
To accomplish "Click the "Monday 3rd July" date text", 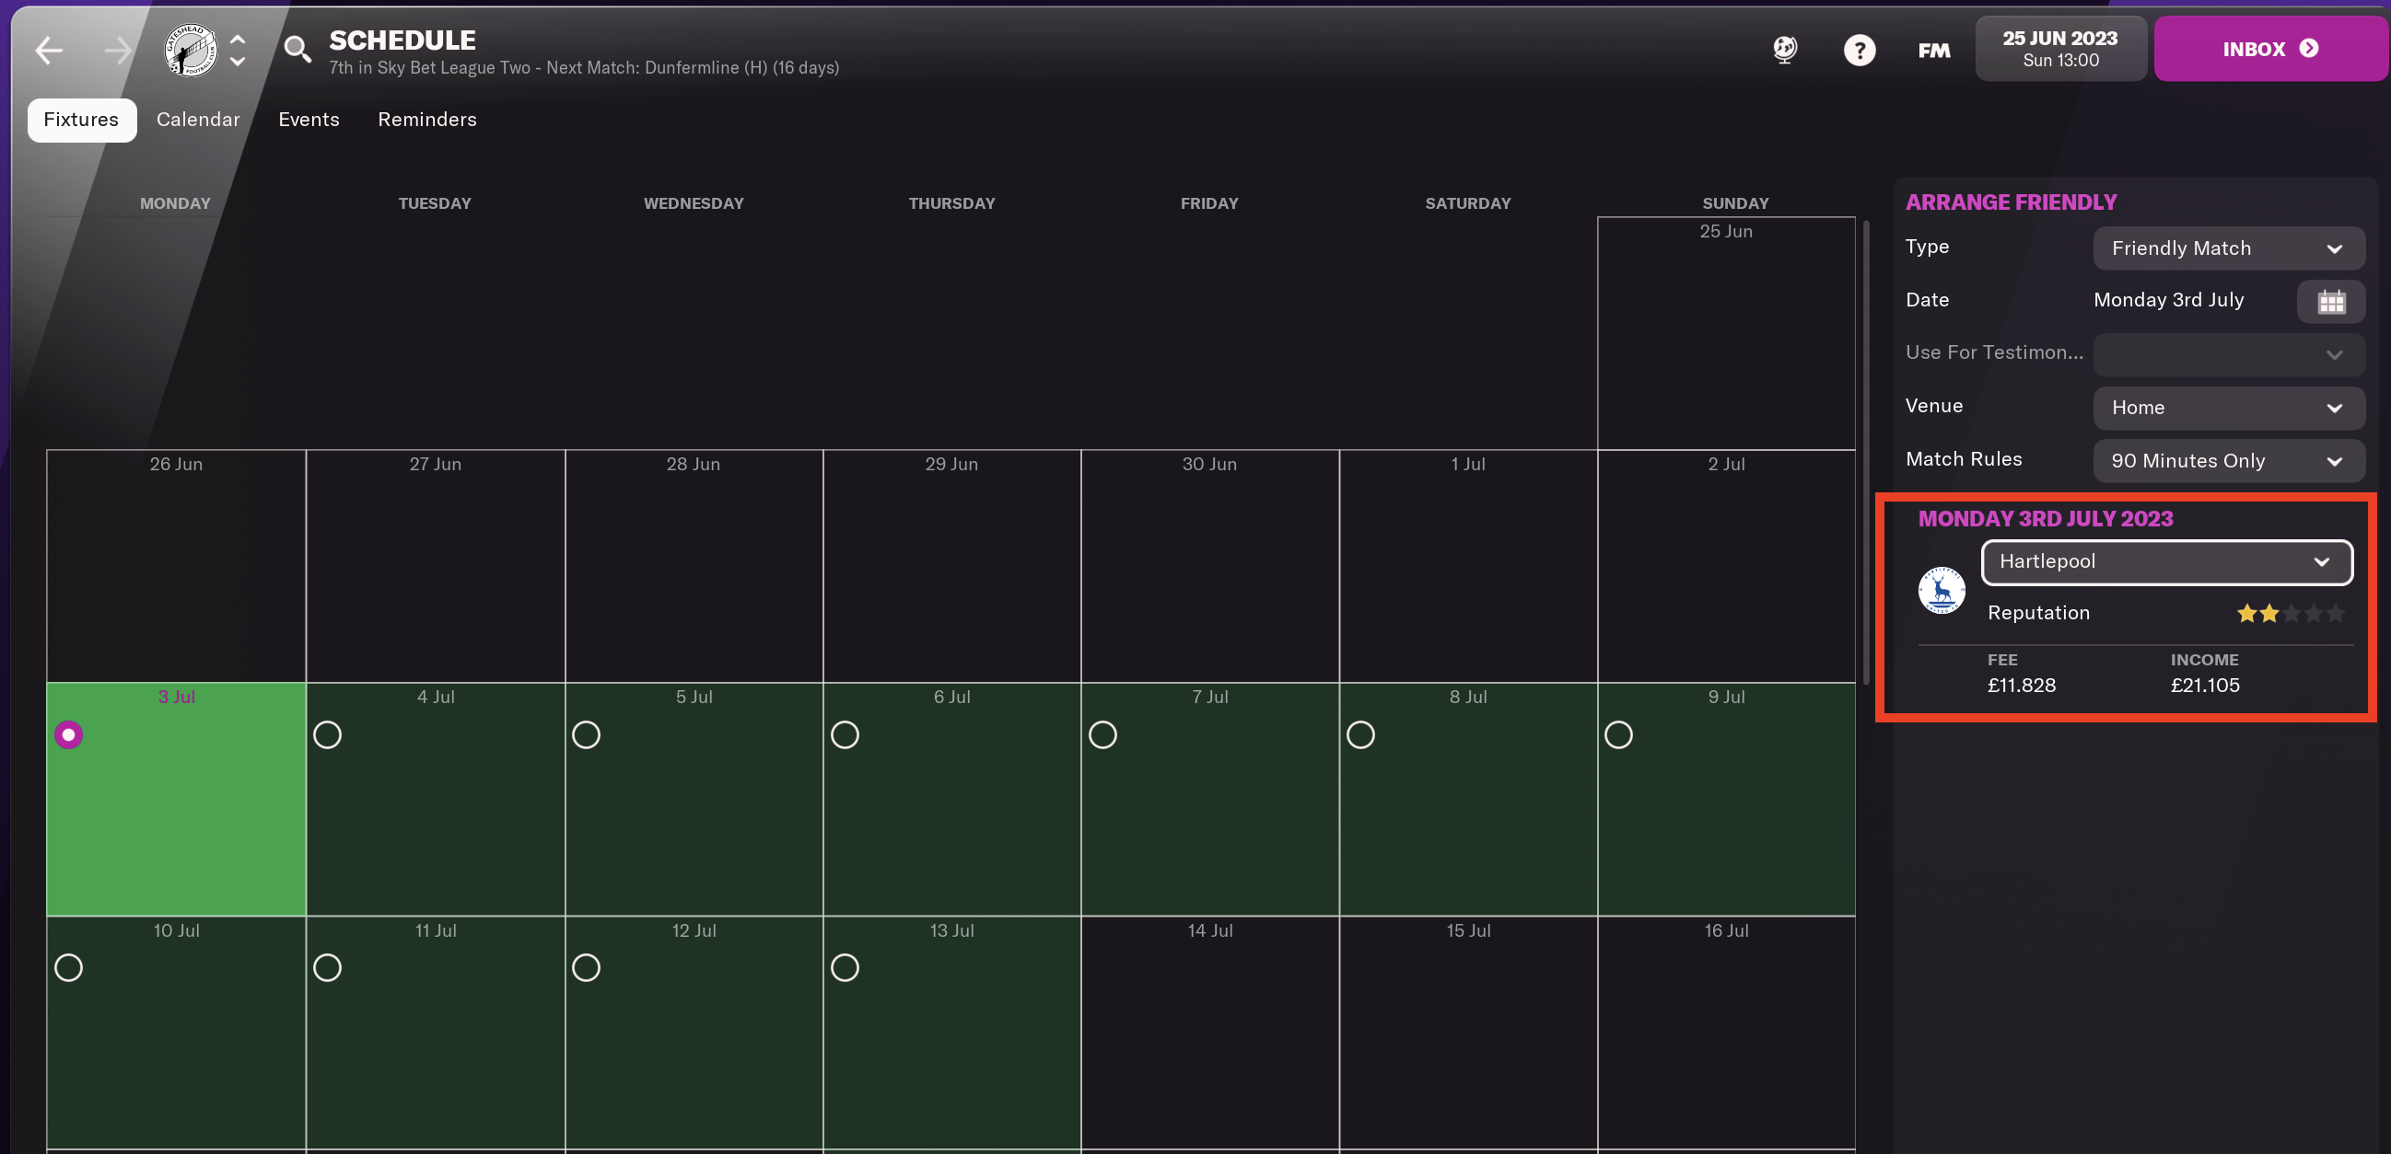I will [2168, 300].
